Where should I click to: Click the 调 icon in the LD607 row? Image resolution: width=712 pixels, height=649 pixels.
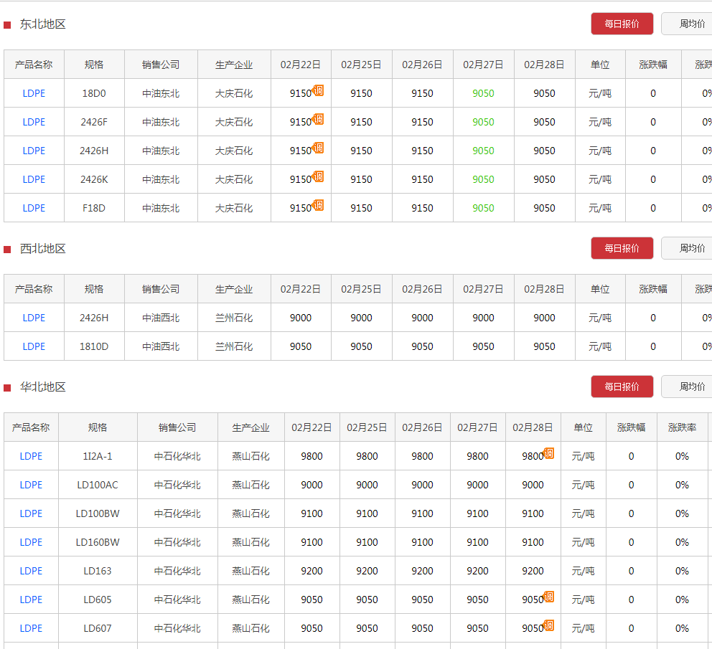548,625
